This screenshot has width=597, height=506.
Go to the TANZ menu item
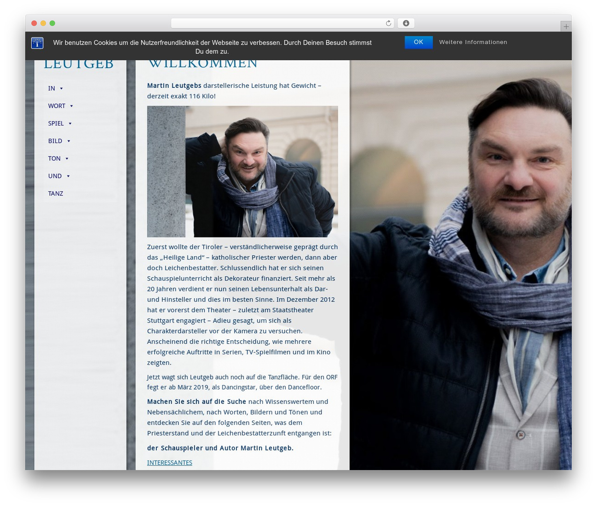click(x=56, y=194)
